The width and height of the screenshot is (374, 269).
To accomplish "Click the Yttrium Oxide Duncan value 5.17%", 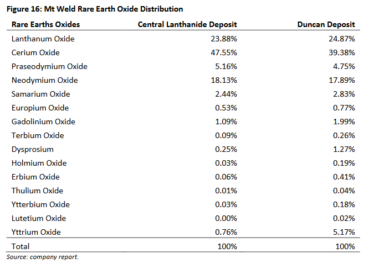I will tap(343, 232).
